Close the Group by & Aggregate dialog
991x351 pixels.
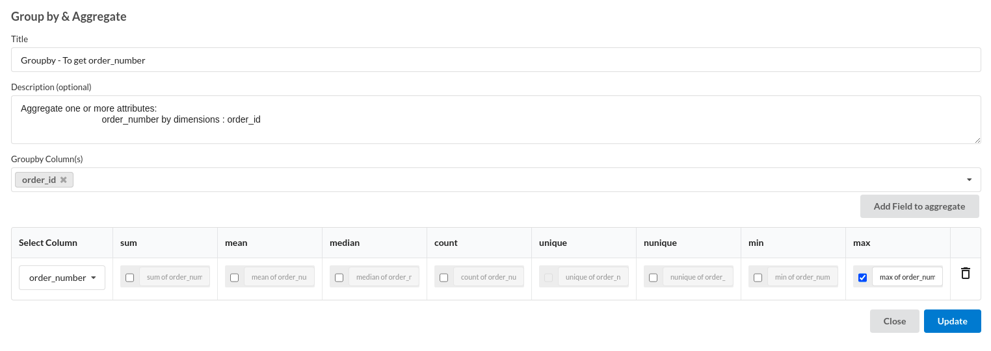[895, 321]
